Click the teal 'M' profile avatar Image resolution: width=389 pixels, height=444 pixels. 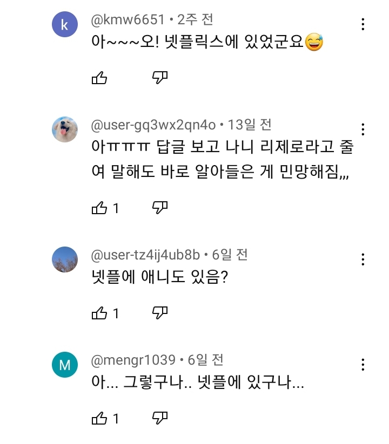(65, 365)
